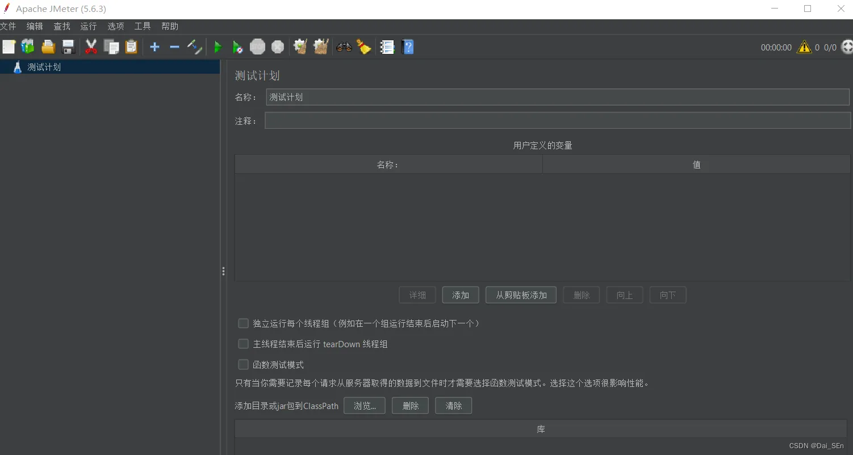This screenshot has width=853, height=455.
Task: Click the warning triangle log indicator
Action: [804, 47]
